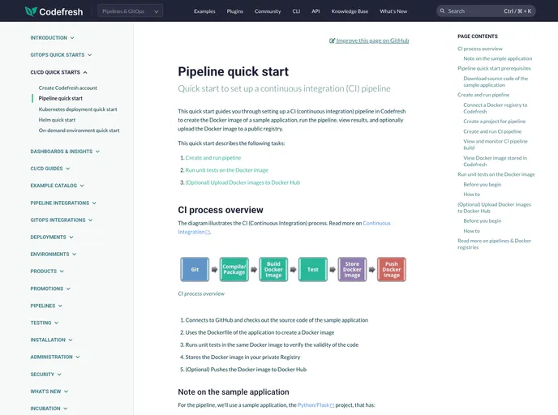Expand the GitOps Quick Starts section
Viewport: 558px width, 415px height.
61,55
